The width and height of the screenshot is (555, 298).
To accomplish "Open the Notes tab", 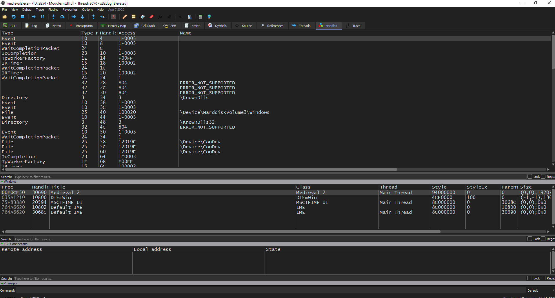I will point(53,26).
